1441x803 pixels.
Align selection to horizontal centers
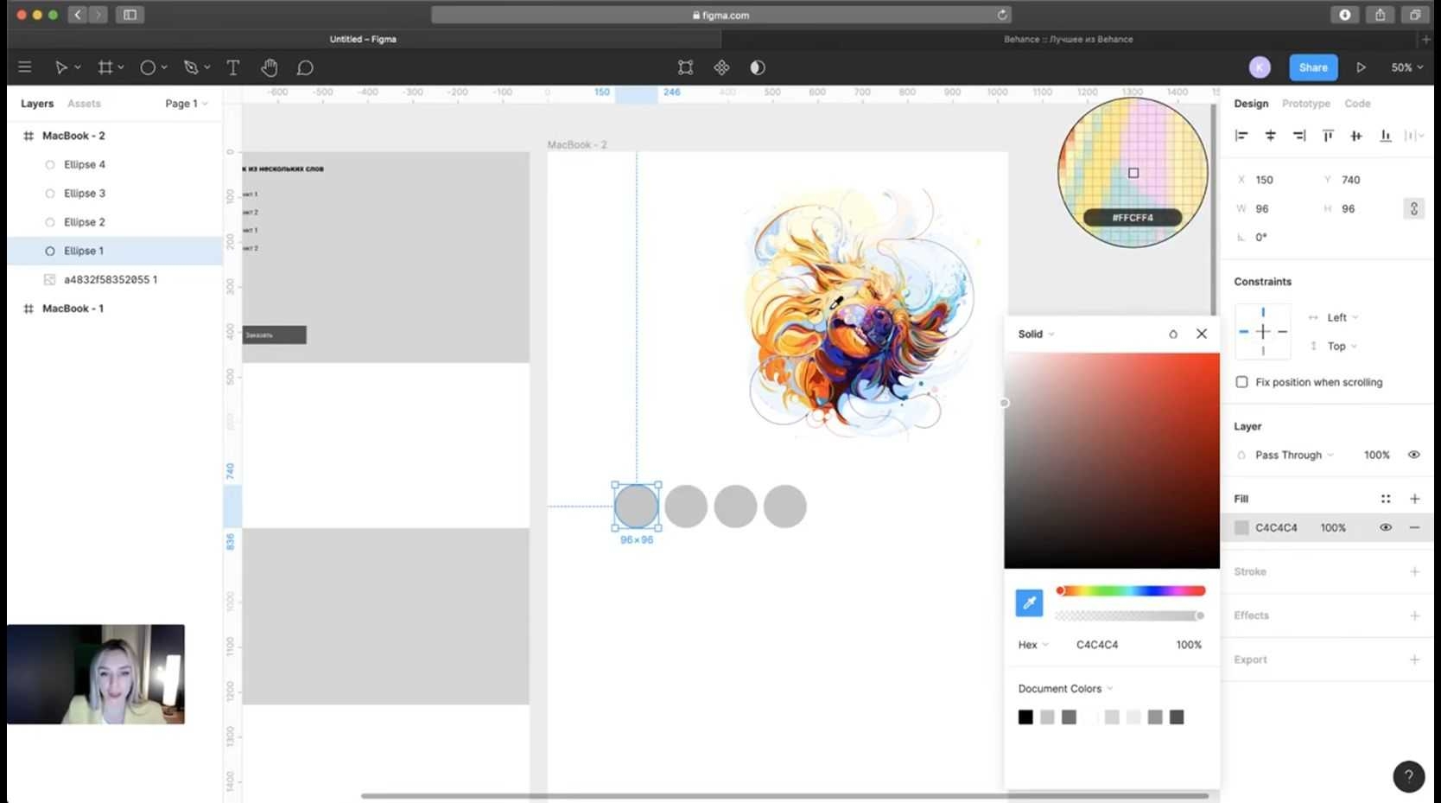[1270, 136]
